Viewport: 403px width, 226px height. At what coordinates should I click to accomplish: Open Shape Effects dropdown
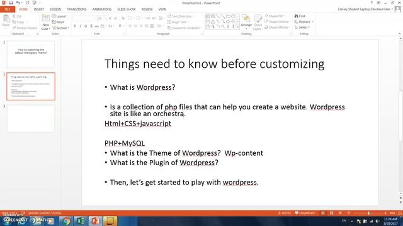(277, 27)
